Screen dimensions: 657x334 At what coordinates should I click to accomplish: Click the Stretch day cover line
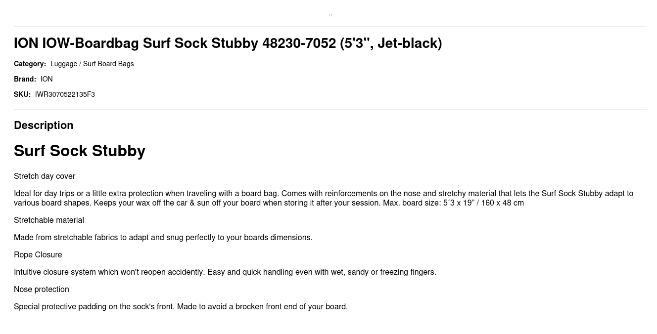(45, 176)
